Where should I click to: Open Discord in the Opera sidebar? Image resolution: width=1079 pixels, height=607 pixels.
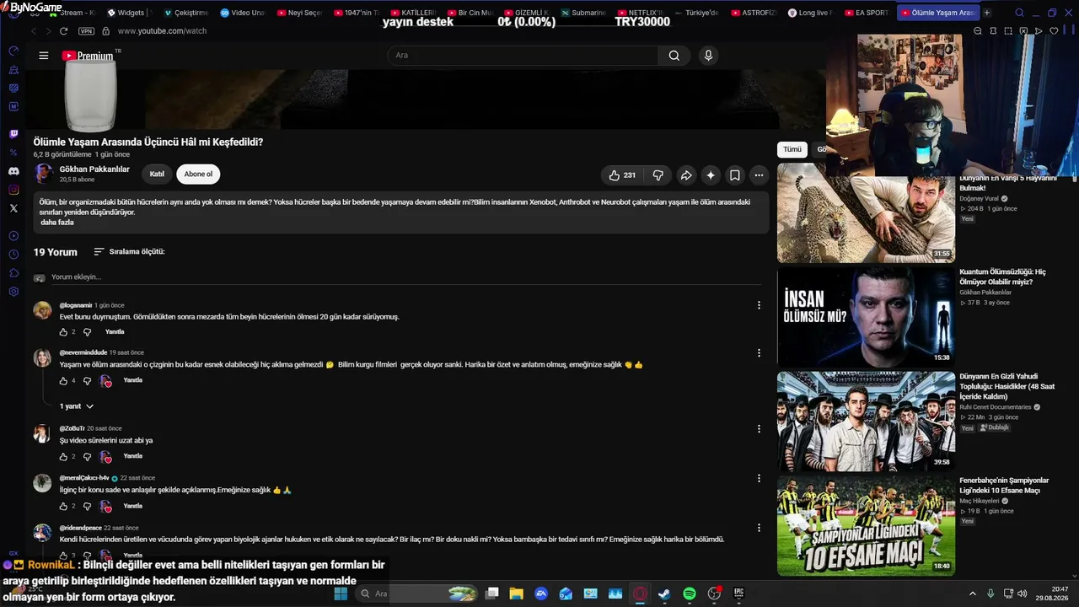[13, 171]
